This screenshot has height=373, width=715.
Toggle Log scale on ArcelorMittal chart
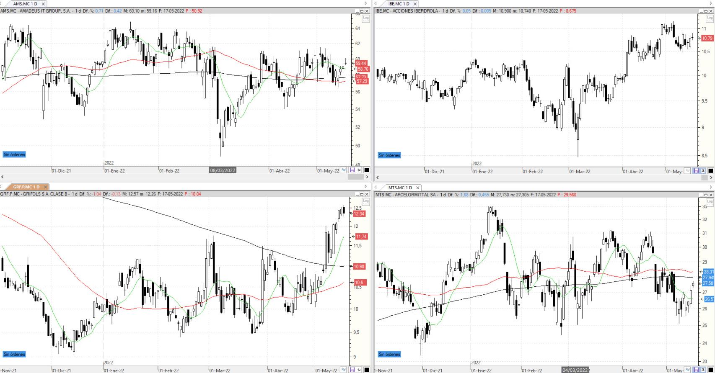(x=710, y=202)
